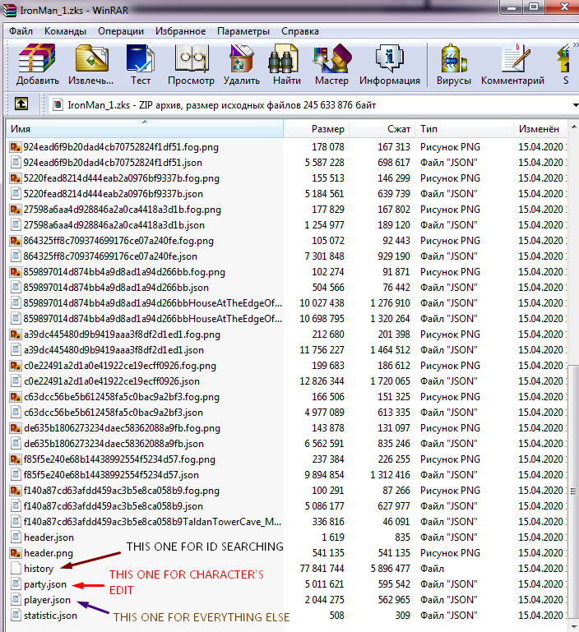Click the header.json file icon
579x632 pixels.
[16, 537]
